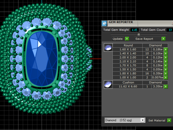This screenshot has height=130, width=173.
Task: Click the Set Material button label
Action: (x=157, y=120)
